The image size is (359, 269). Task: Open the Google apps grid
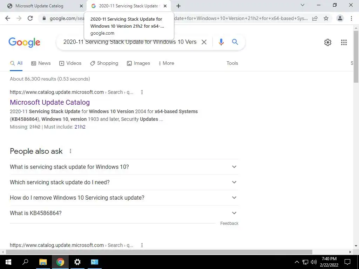click(x=344, y=42)
